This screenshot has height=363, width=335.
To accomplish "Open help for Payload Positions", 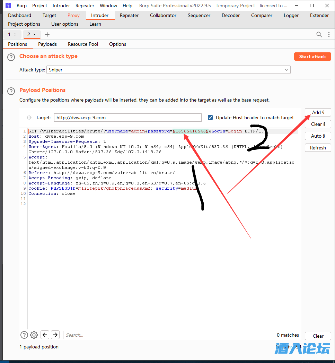I will coord(11,91).
